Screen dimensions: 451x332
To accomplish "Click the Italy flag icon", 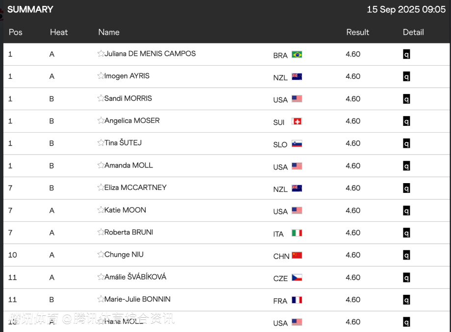I will [297, 233].
